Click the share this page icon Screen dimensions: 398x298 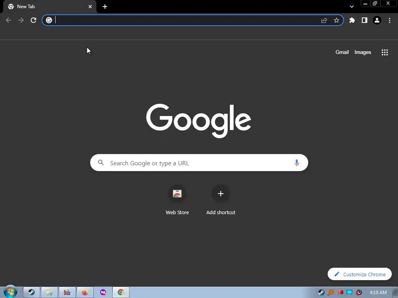[x=324, y=20]
